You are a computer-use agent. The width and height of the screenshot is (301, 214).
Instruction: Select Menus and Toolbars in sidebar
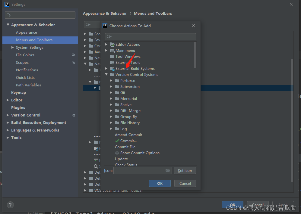click(x=40, y=40)
